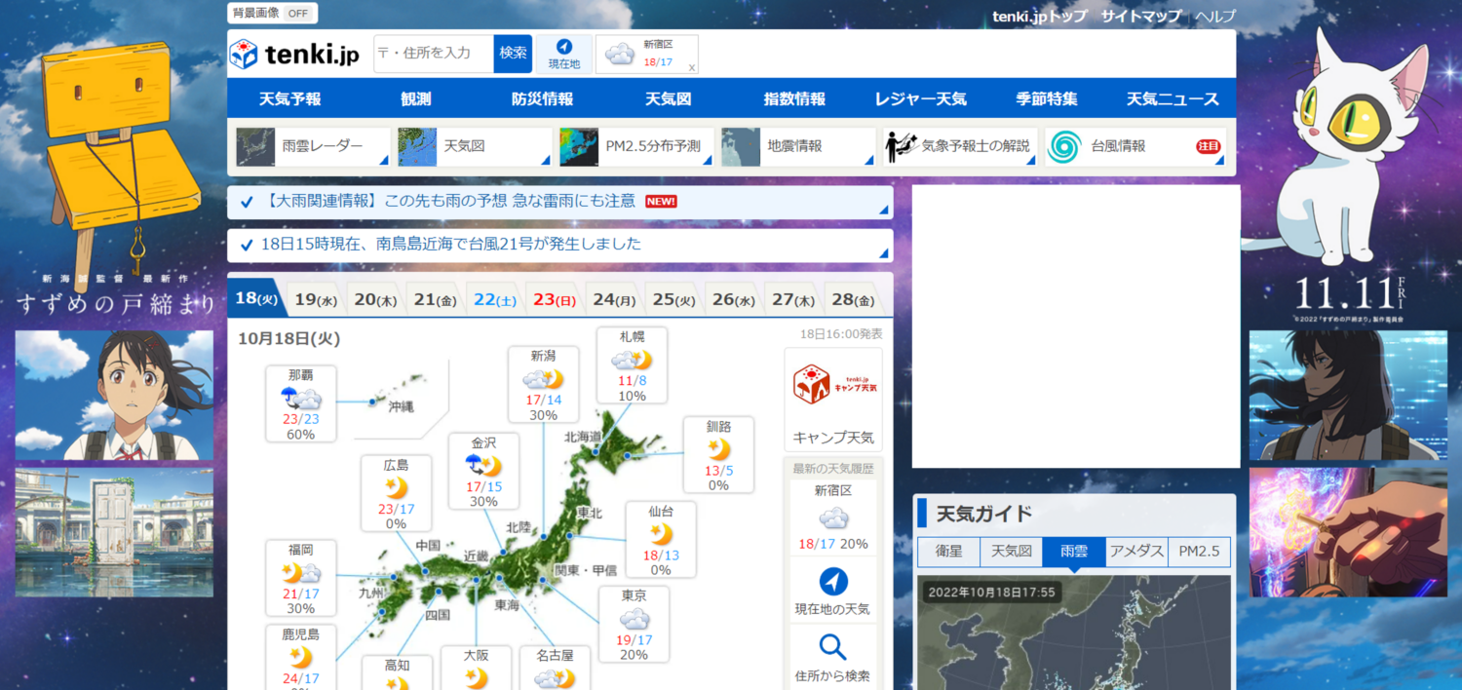Click the red 注目 badge on 台風情報
1462x690 pixels.
point(1209,146)
